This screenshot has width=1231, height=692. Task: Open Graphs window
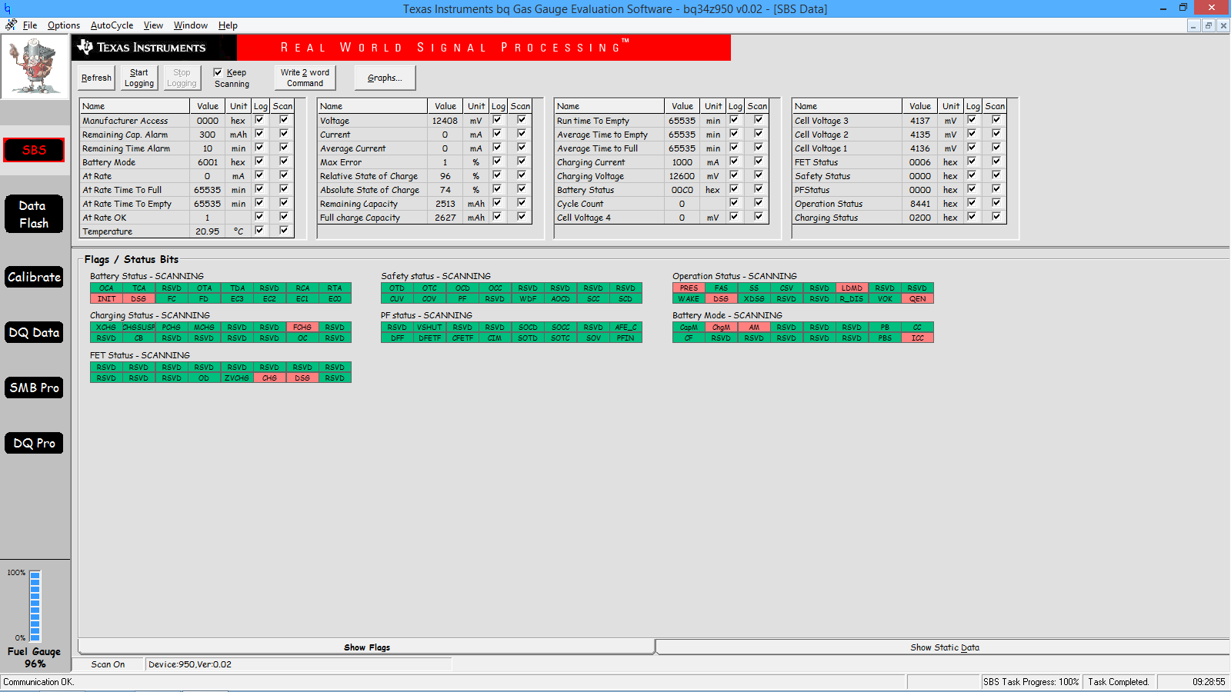click(x=385, y=78)
